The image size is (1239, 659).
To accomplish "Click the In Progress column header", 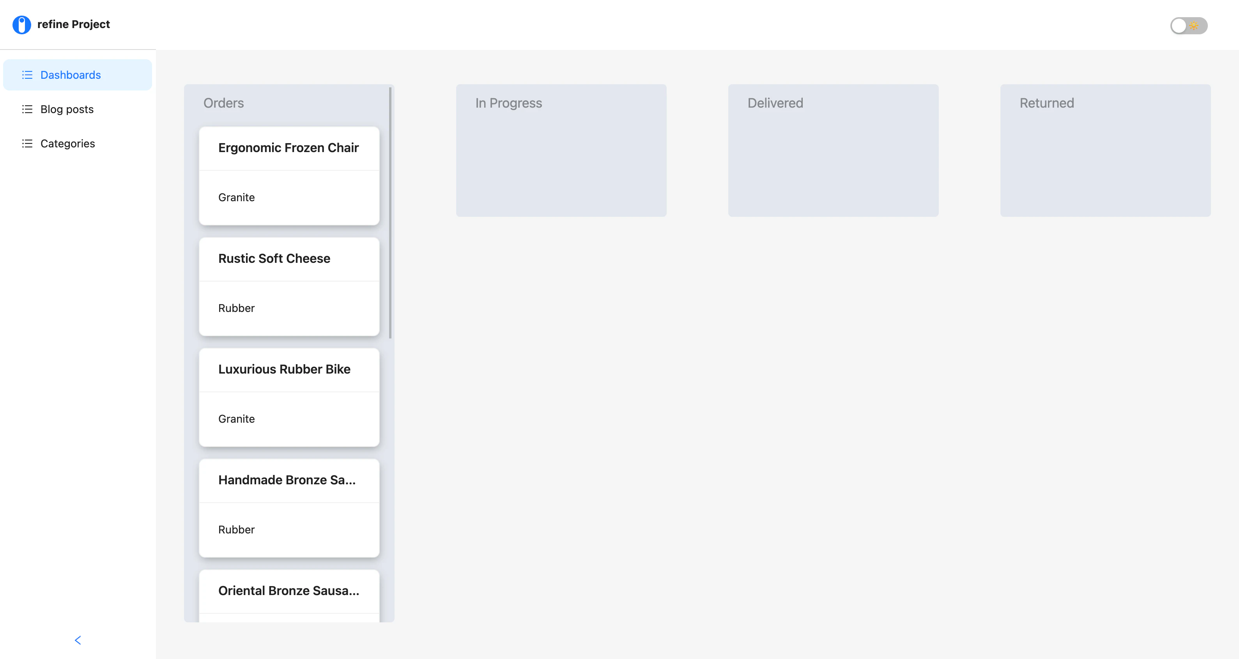I will [508, 103].
